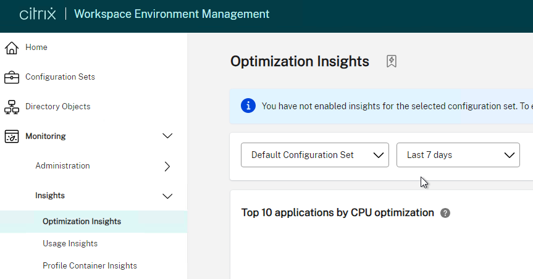Go to Usage Insights
The image size is (533, 279).
click(x=70, y=243)
